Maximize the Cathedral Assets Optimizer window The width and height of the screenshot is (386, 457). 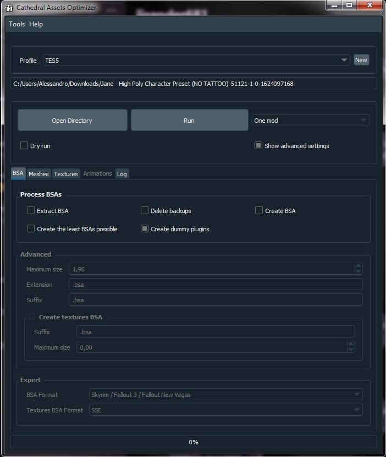pyautogui.click(x=349, y=6)
